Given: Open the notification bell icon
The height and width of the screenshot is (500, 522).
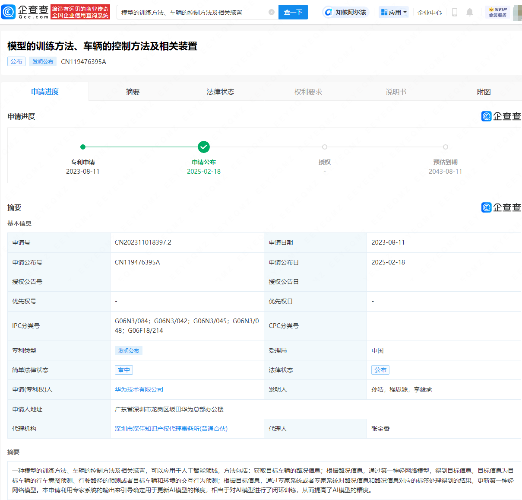Looking at the screenshot, I should (x=470, y=12).
